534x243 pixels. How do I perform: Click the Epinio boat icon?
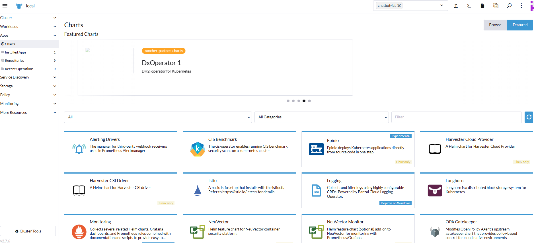click(316, 149)
